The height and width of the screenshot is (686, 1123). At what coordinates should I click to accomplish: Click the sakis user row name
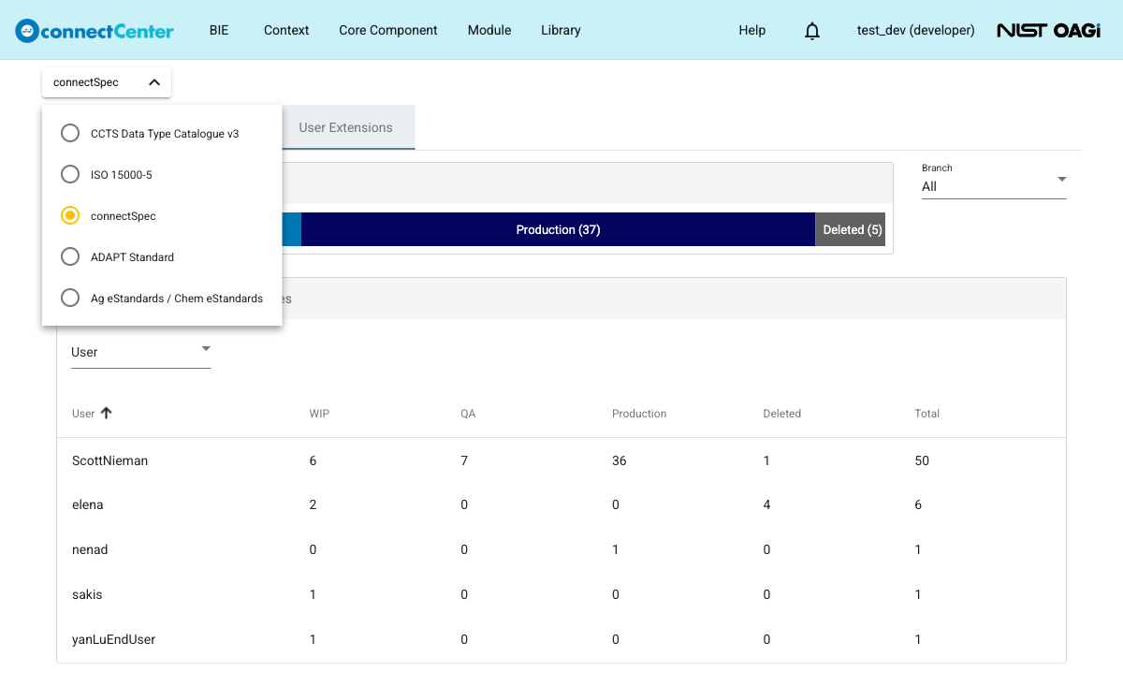87,594
